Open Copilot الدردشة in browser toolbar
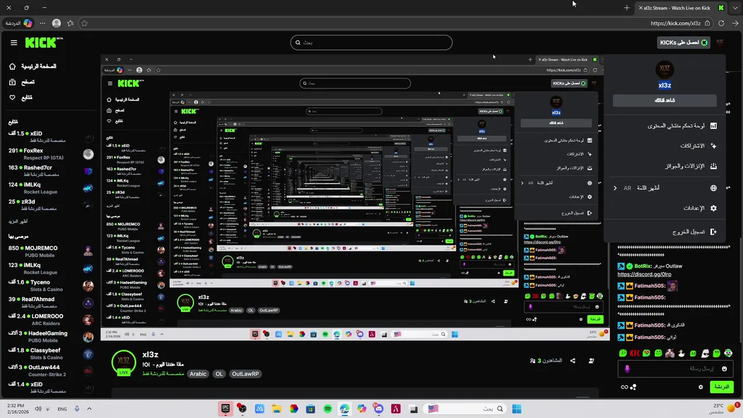Viewport: 743px width, 418px height. [19, 23]
